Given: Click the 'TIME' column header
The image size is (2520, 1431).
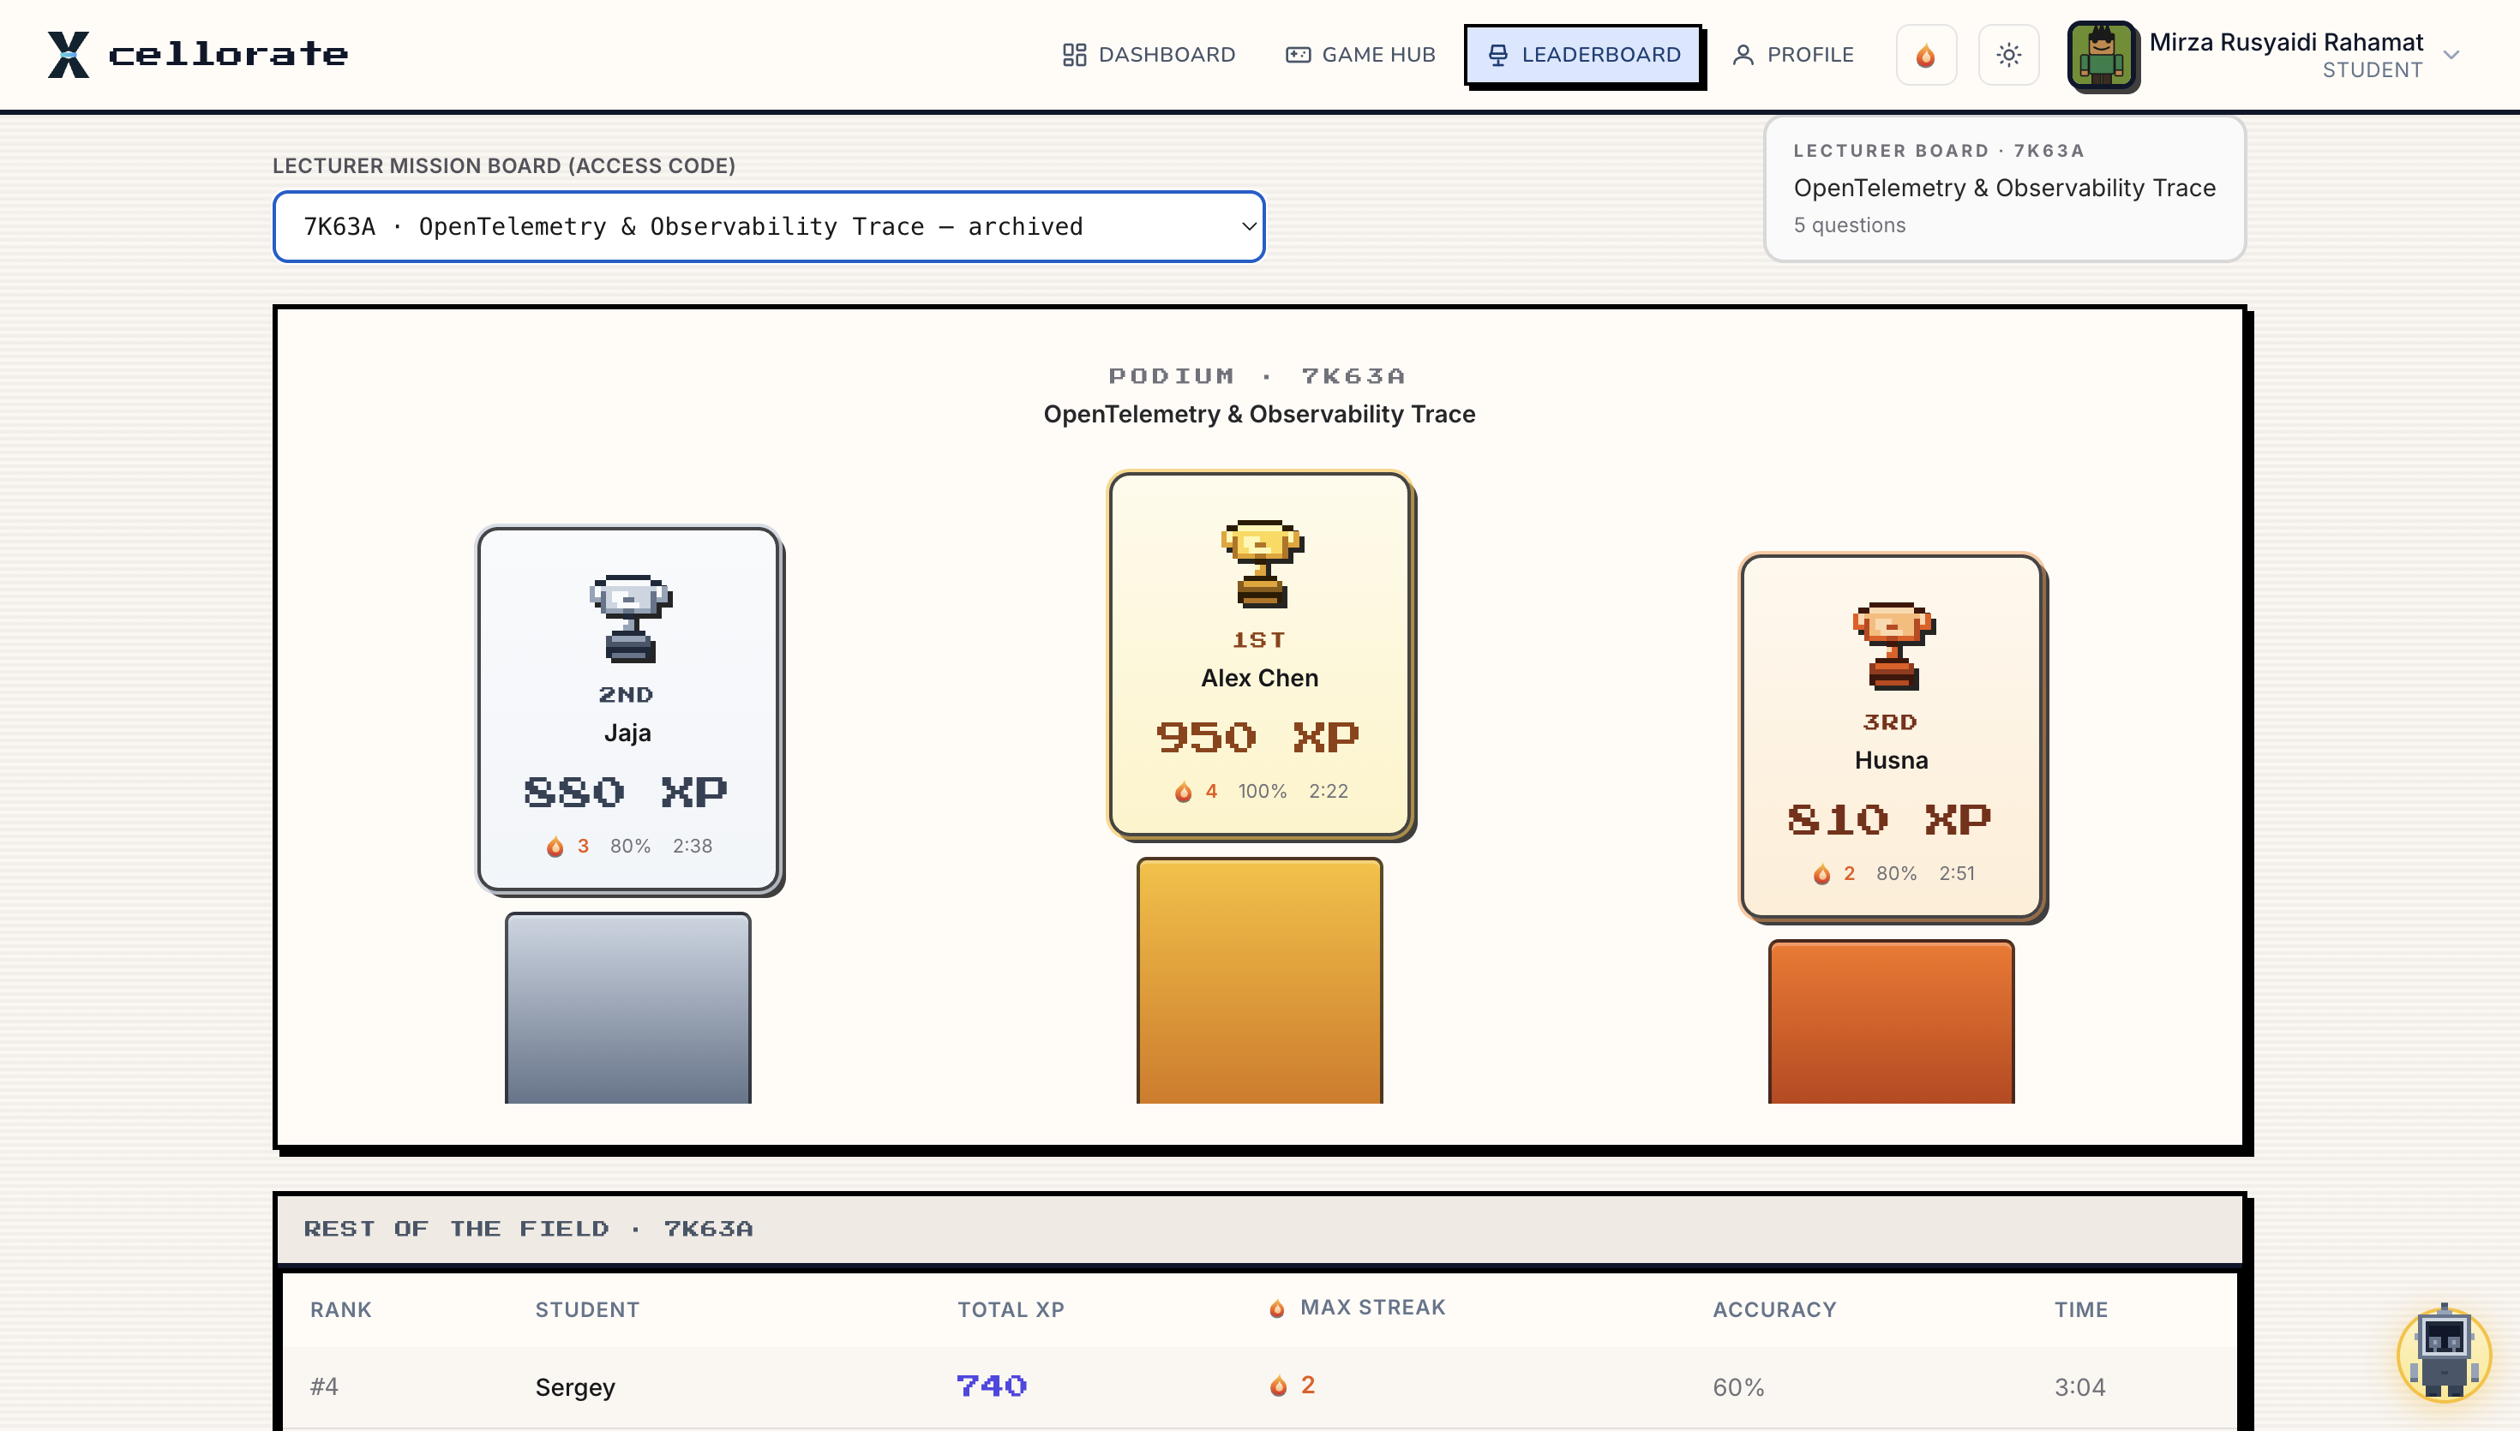Looking at the screenshot, I should coord(2080,1310).
